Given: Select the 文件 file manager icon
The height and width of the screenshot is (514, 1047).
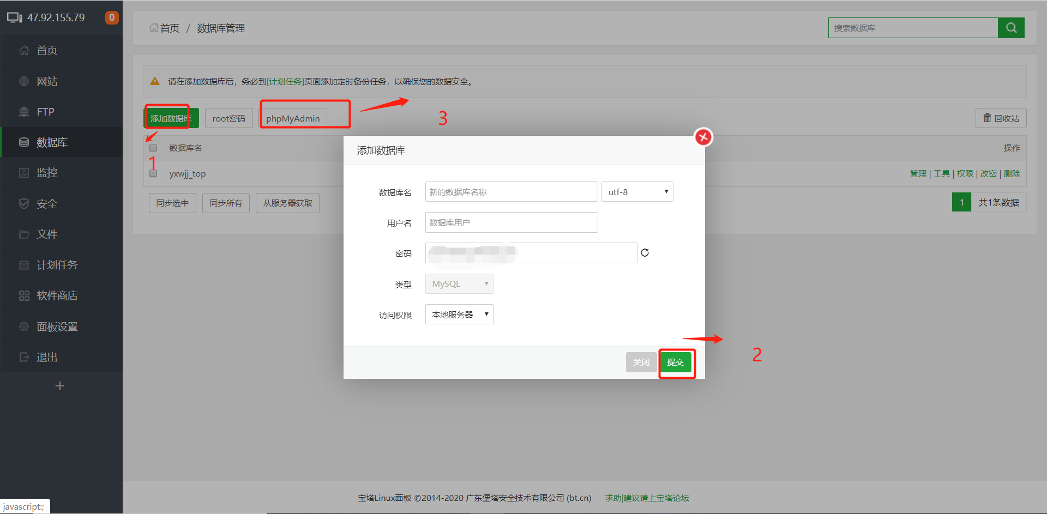Looking at the screenshot, I should click(x=24, y=234).
